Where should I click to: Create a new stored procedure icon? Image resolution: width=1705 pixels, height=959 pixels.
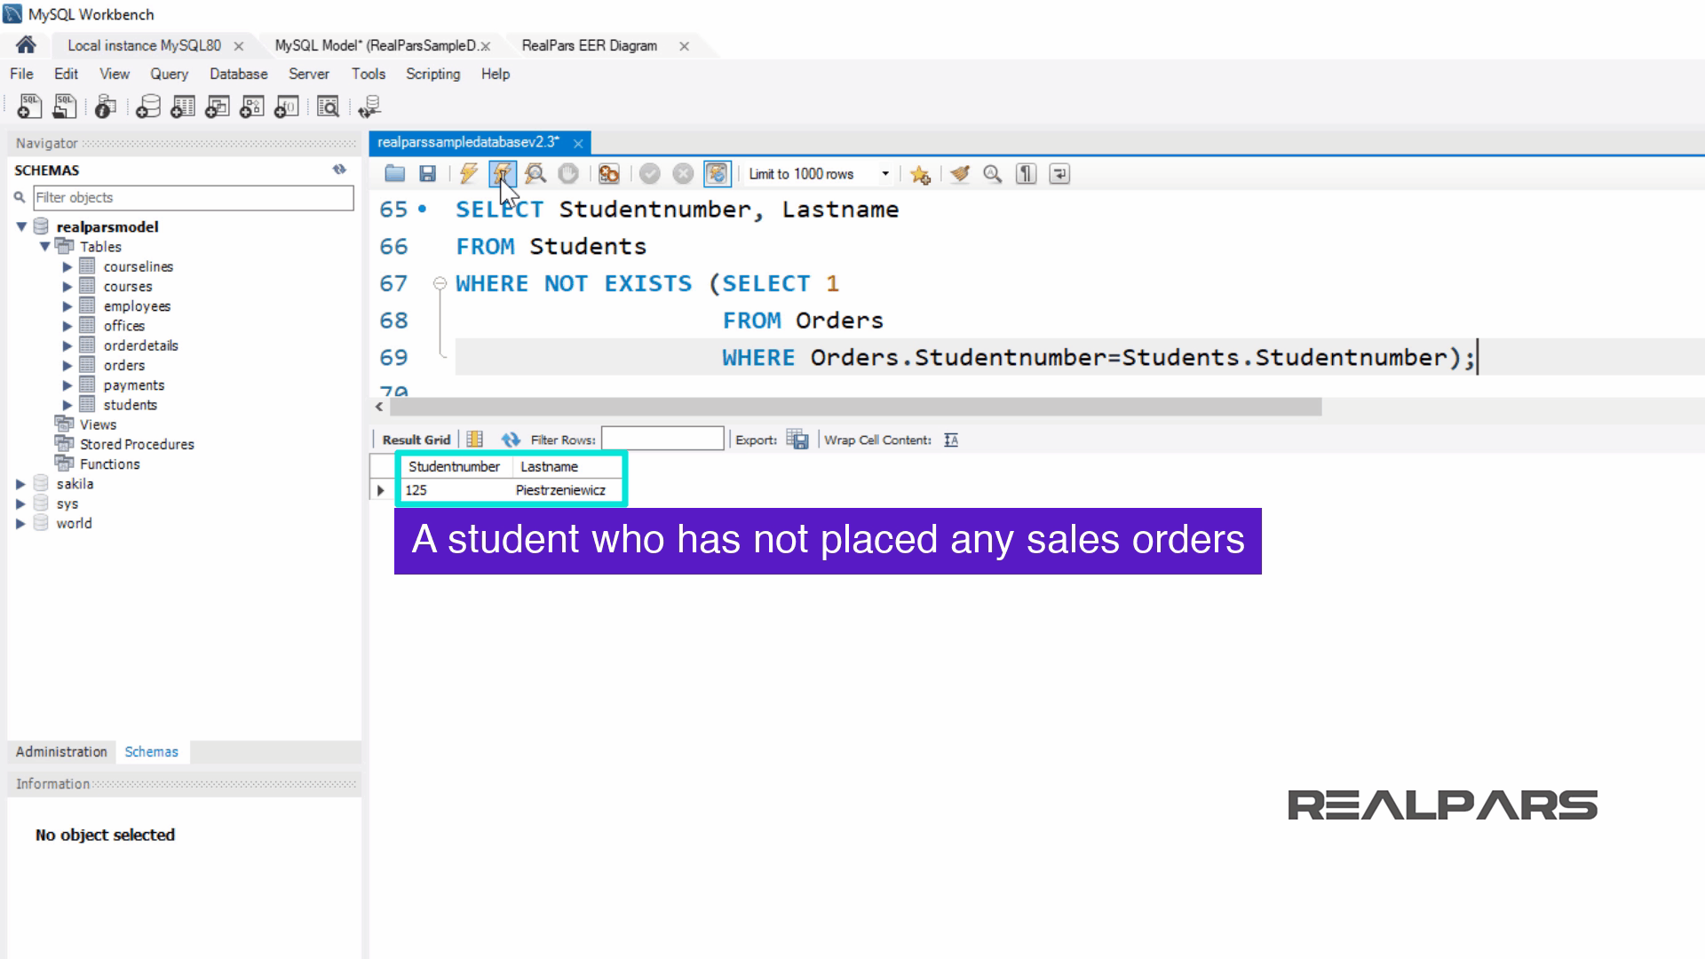tap(252, 107)
